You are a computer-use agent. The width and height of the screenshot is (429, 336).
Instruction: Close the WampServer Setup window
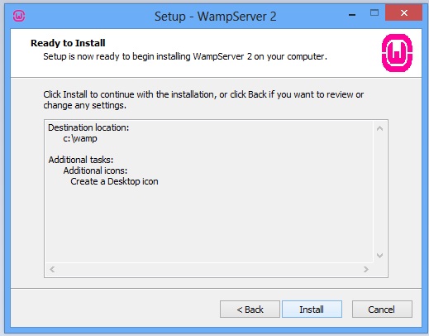(403, 12)
